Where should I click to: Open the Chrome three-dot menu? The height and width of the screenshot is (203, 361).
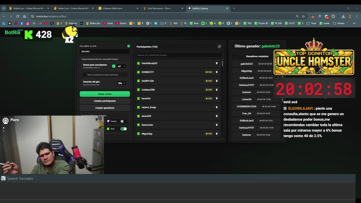click(357, 16)
